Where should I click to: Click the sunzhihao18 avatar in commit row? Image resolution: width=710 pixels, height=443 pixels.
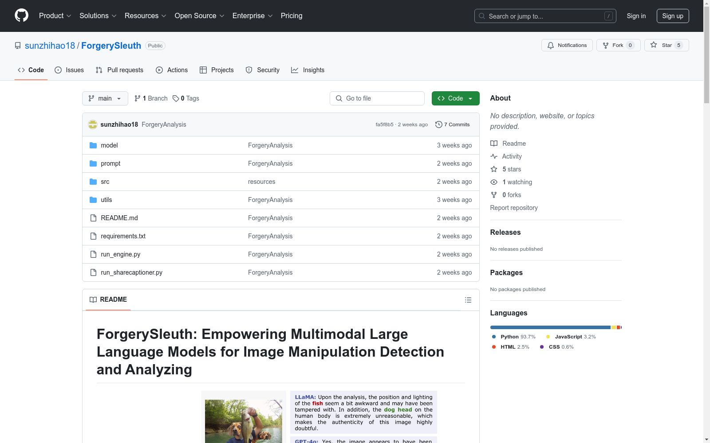pyautogui.click(x=93, y=124)
